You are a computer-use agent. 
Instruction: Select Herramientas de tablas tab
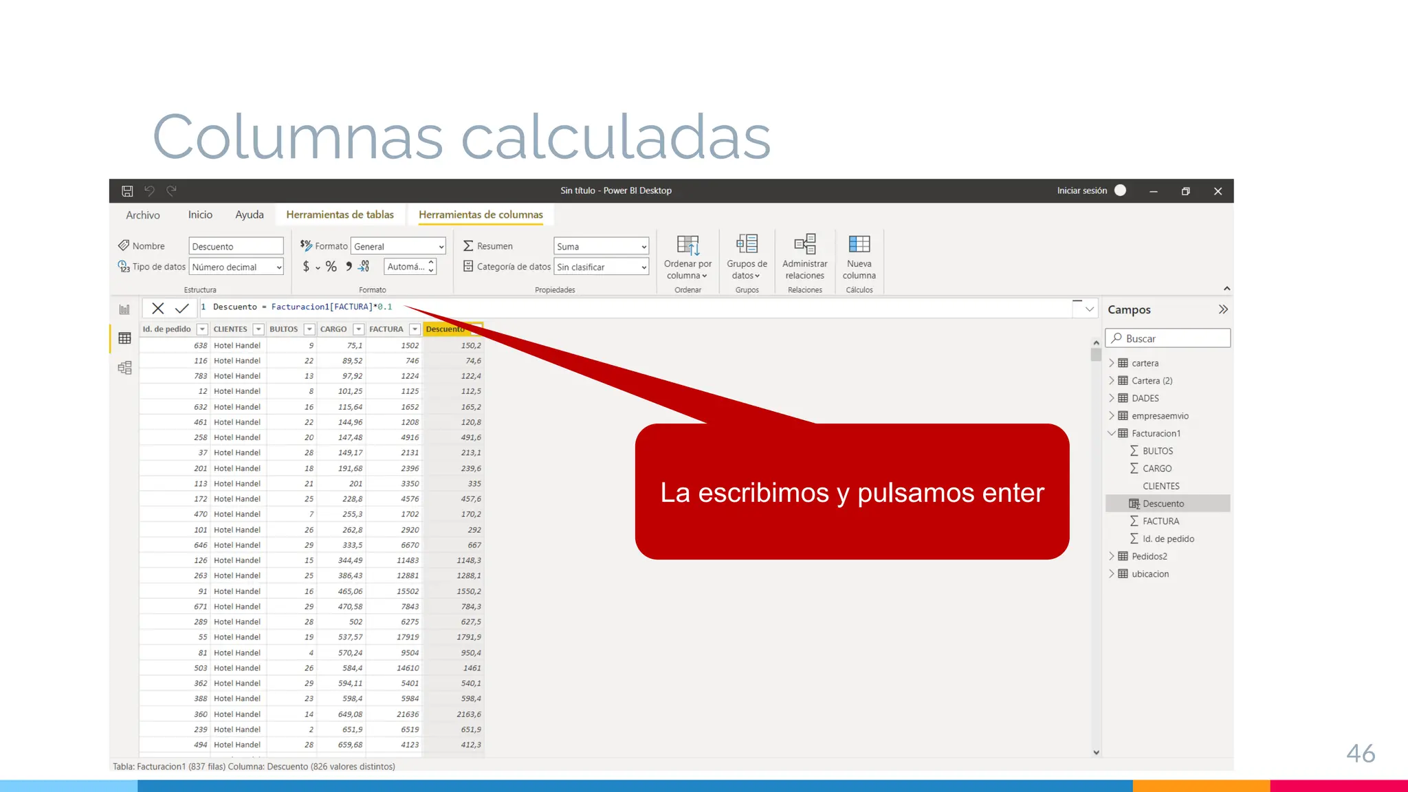(340, 215)
